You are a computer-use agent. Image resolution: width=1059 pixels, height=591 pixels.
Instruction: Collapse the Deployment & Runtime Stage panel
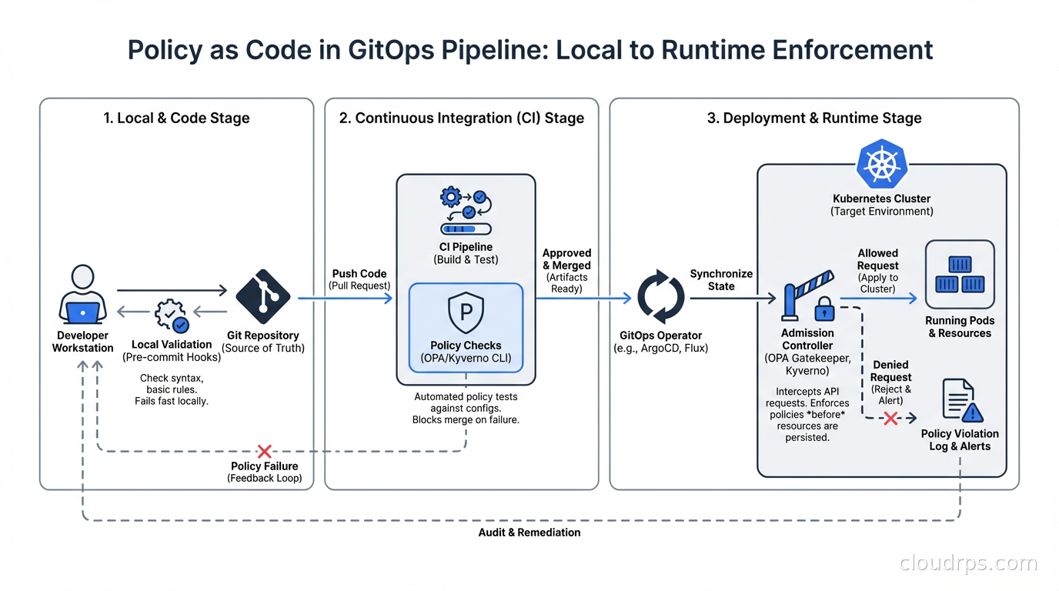(813, 118)
